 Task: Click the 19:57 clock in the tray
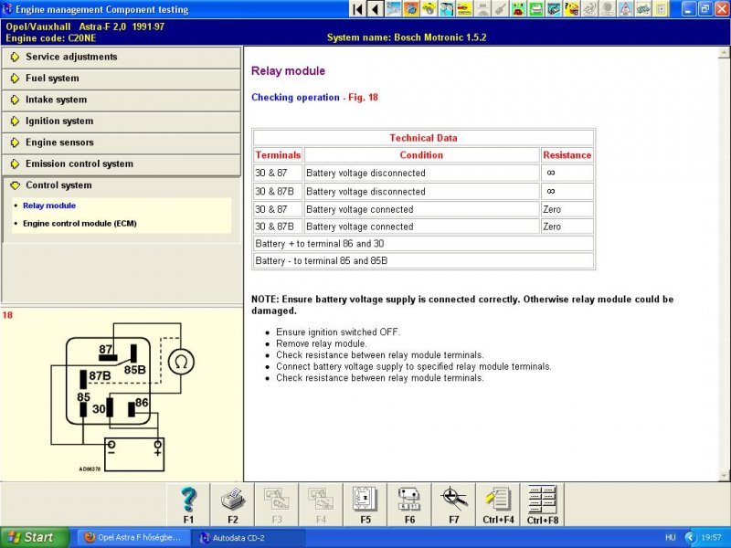tap(712, 538)
